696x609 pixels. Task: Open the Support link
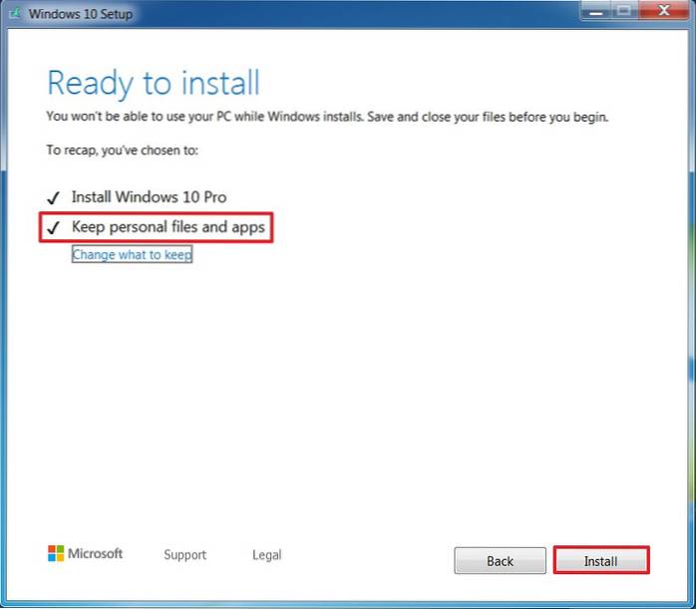click(184, 555)
